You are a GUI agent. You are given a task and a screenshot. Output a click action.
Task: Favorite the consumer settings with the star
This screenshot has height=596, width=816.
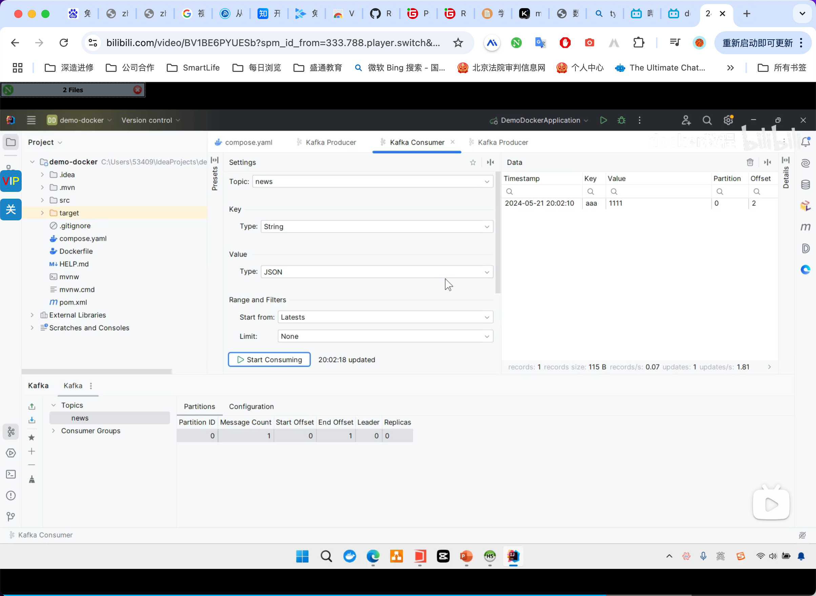click(473, 162)
